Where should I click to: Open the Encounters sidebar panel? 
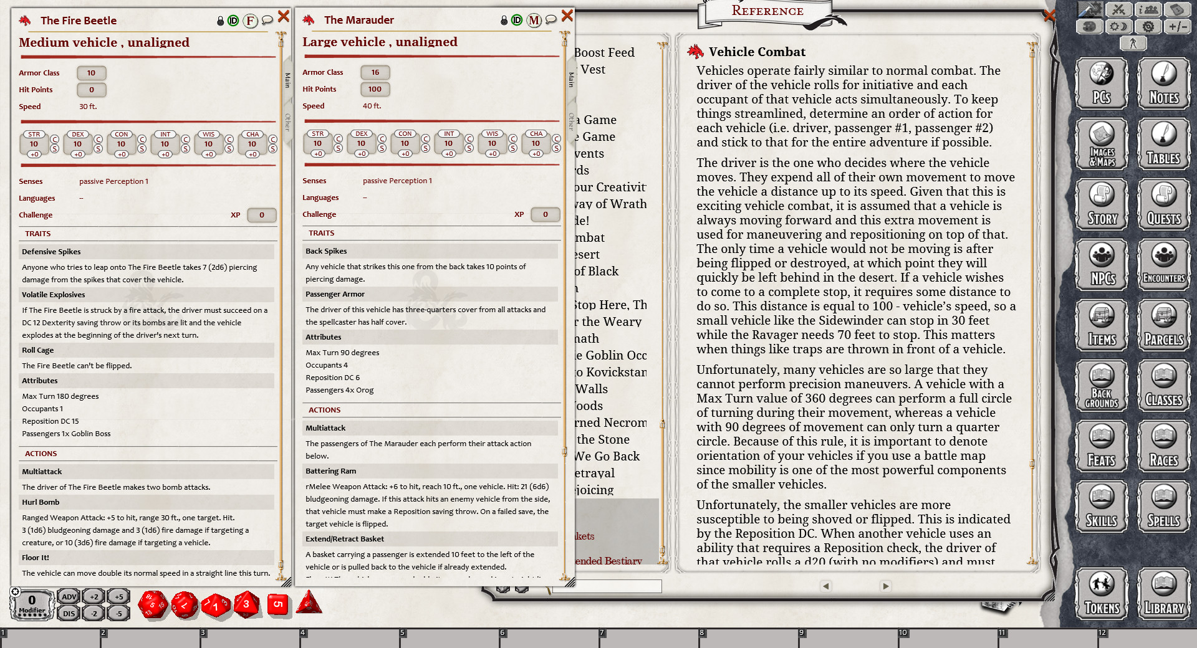(x=1163, y=265)
